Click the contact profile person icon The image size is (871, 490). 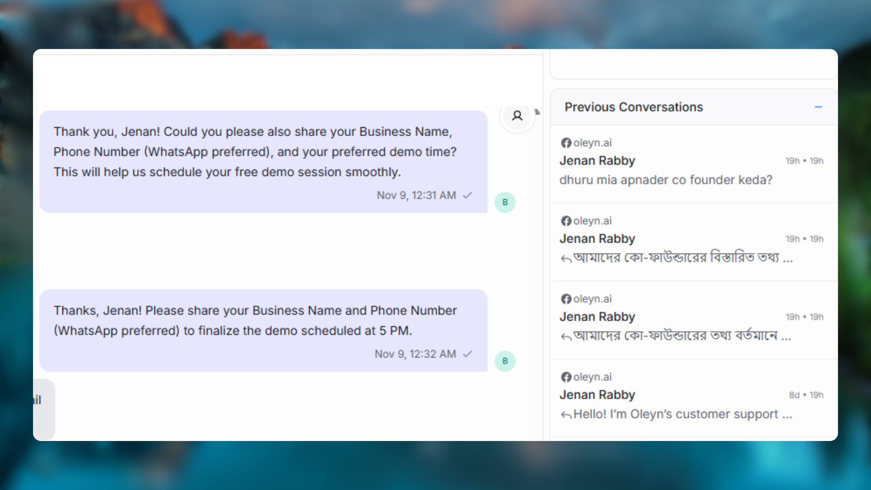tap(517, 116)
